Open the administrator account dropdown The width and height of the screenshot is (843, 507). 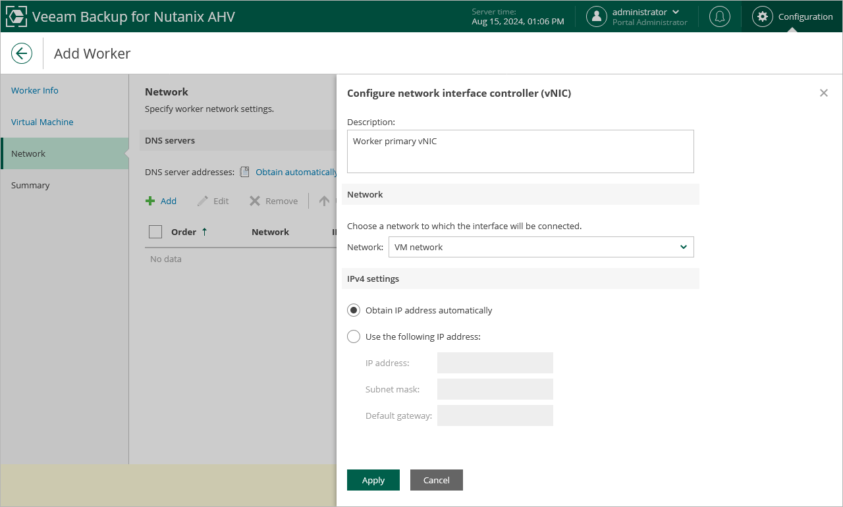coord(676,12)
